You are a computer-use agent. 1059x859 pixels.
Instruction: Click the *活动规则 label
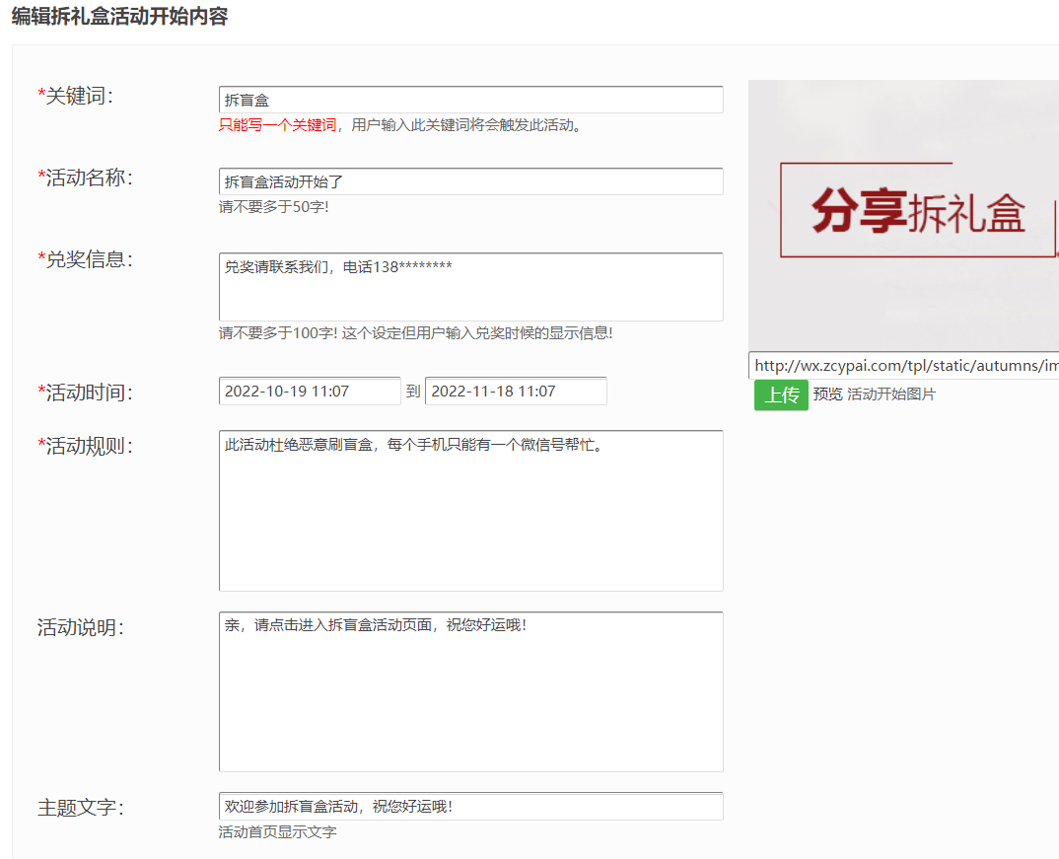(x=85, y=446)
